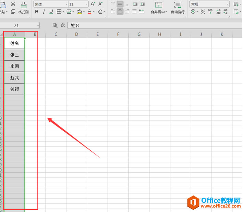Select the cell containing 李四
This screenshot has width=243, height=212.
coord(14,66)
